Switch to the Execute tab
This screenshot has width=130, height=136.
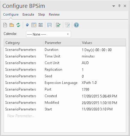[28, 14]
